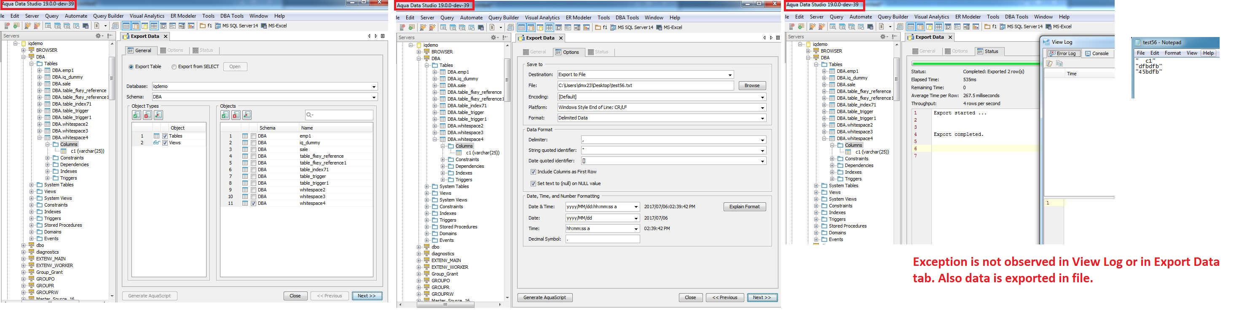Click the invert-selection icon under Object Types
The height and width of the screenshot is (318, 1239).
[158, 115]
